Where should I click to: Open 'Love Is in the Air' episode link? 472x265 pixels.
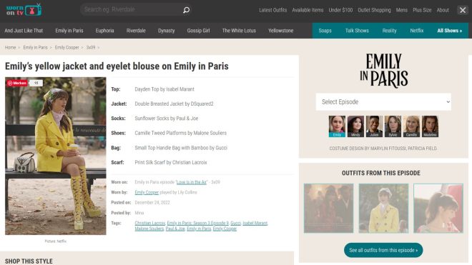(x=192, y=182)
